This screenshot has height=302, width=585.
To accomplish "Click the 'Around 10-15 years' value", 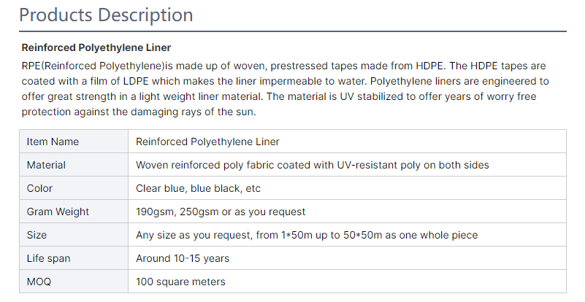I will 183,258.
